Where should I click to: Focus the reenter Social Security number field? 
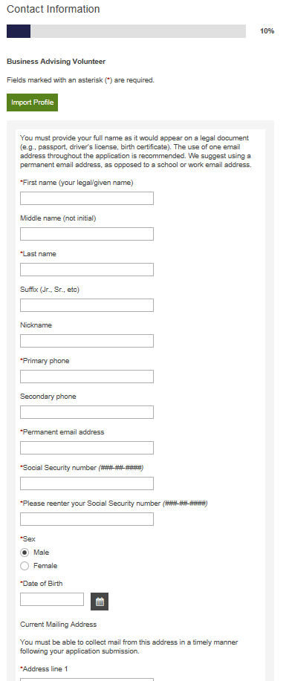pos(87,518)
